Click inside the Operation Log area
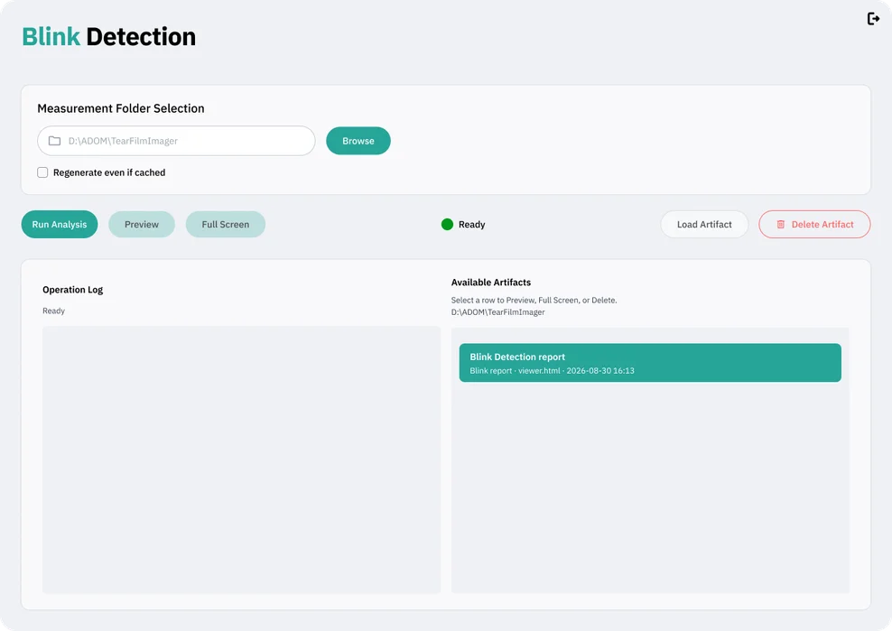 (241, 459)
